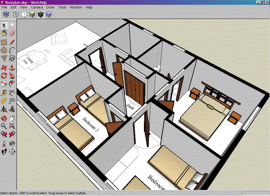The image size is (270, 196).
Task: Pick the Rectangle drawing tool
Action: 4,42
